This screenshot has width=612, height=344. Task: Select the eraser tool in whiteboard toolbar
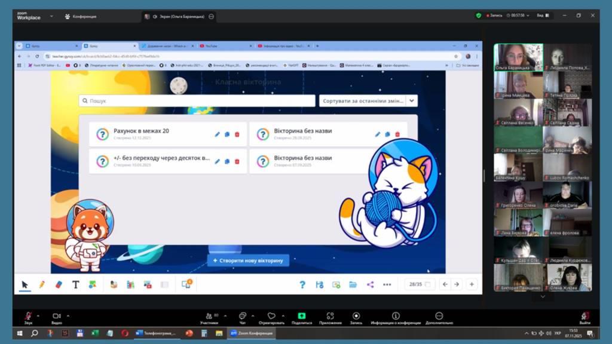59,285
